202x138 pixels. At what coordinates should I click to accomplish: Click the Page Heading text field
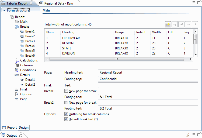[148, 72]
